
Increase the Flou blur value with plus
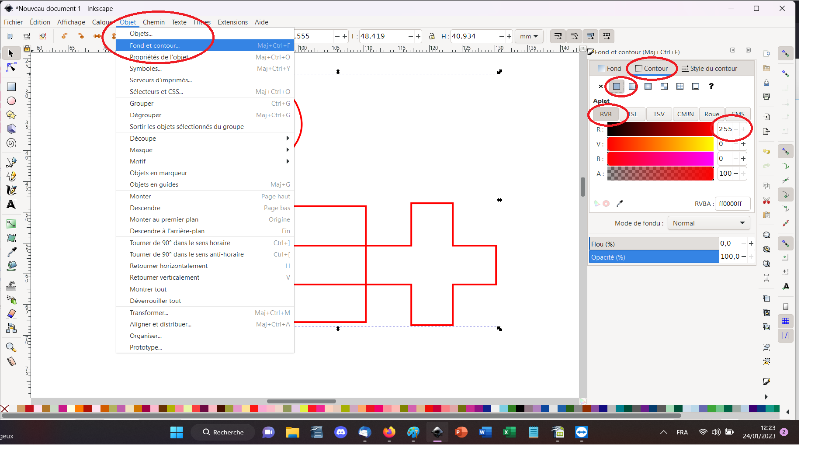(x=751, y=243)
